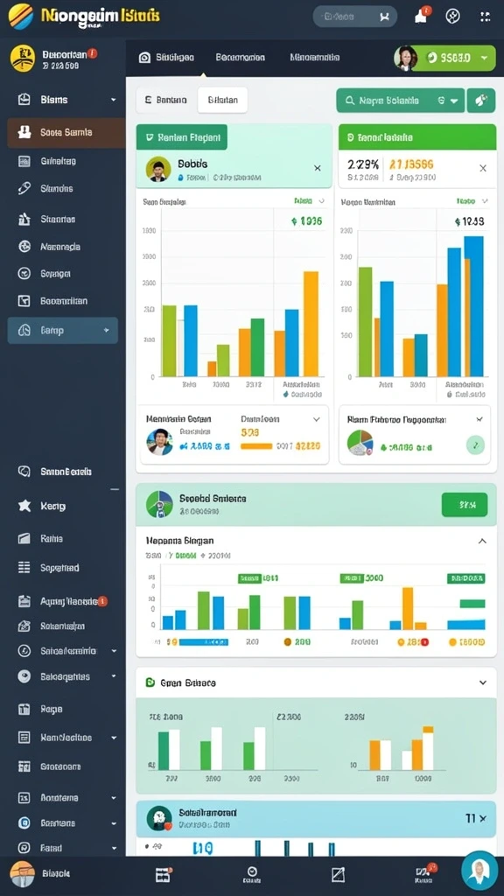
Task: Collapse the Nepama Siogan section chevron
Action: pos(482,541)
